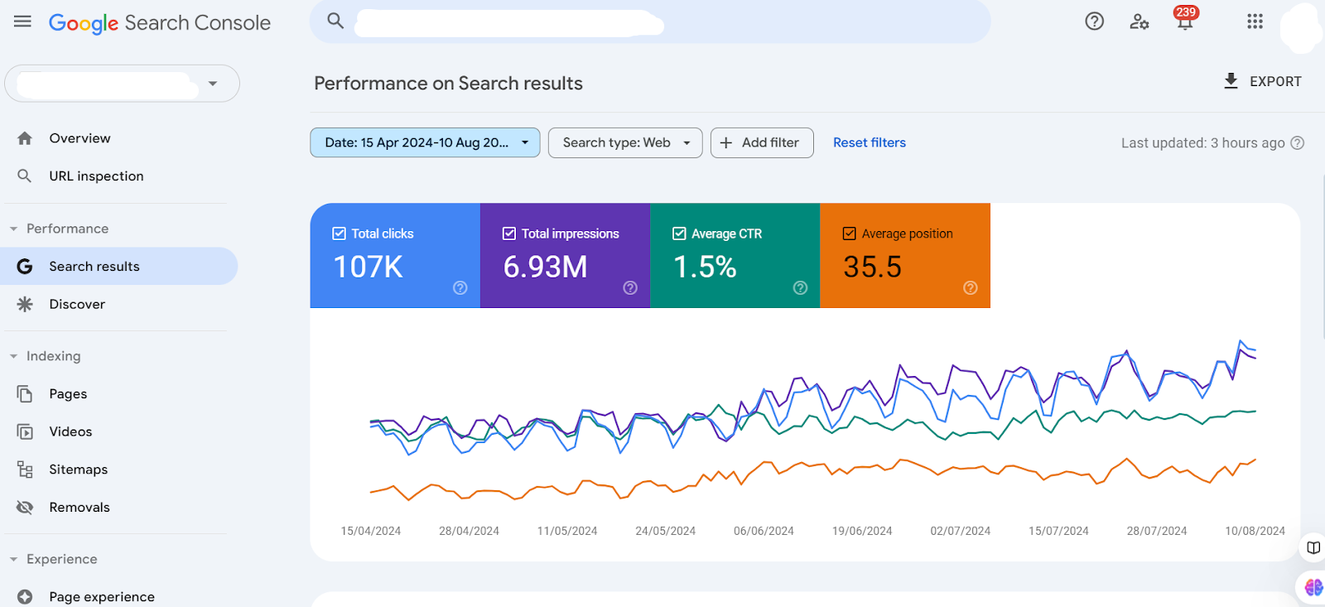Select the purple Total impressions card
The image size is (1325, 607).
[x=565, y=256]
